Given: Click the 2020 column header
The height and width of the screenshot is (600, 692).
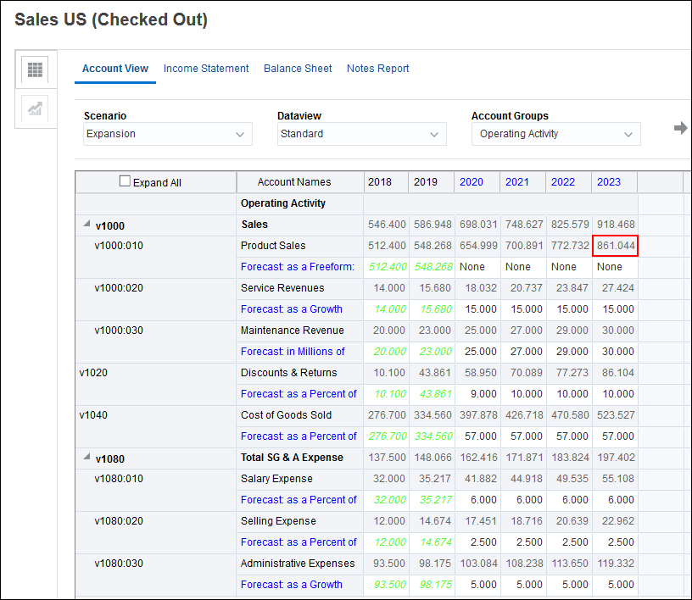Looking at the screenshot, I should click(x=472, y=182).
